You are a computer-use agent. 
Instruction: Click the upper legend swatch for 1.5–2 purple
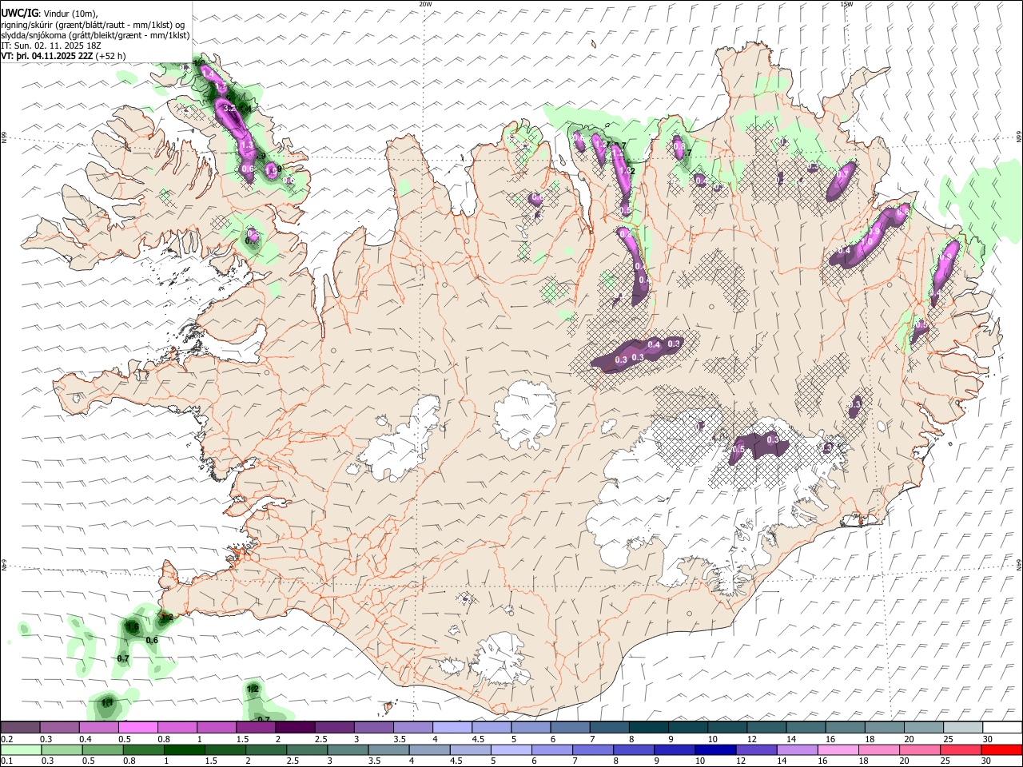[257, 728]
